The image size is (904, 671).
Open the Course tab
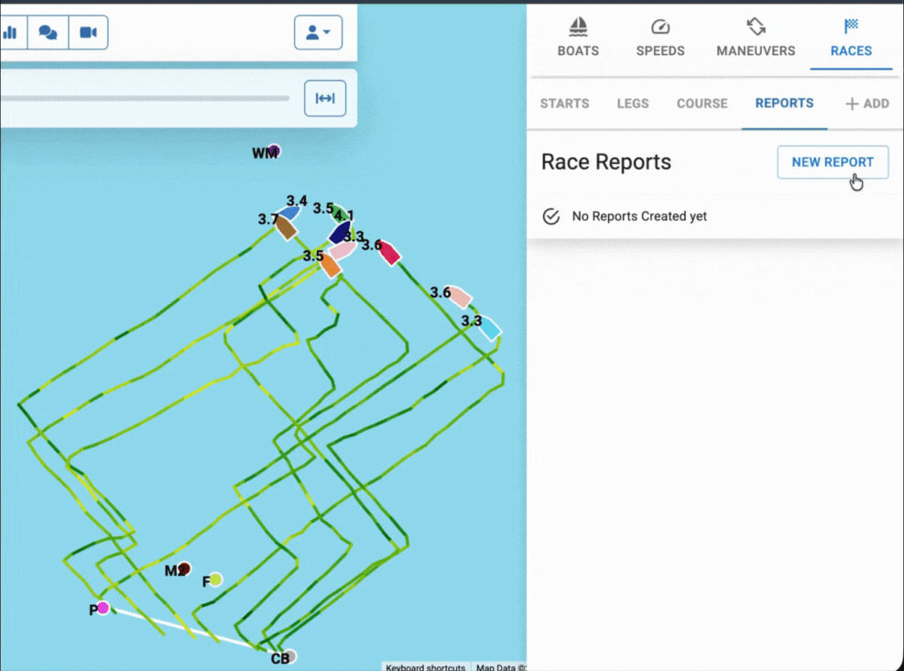[x=701, y=104]
